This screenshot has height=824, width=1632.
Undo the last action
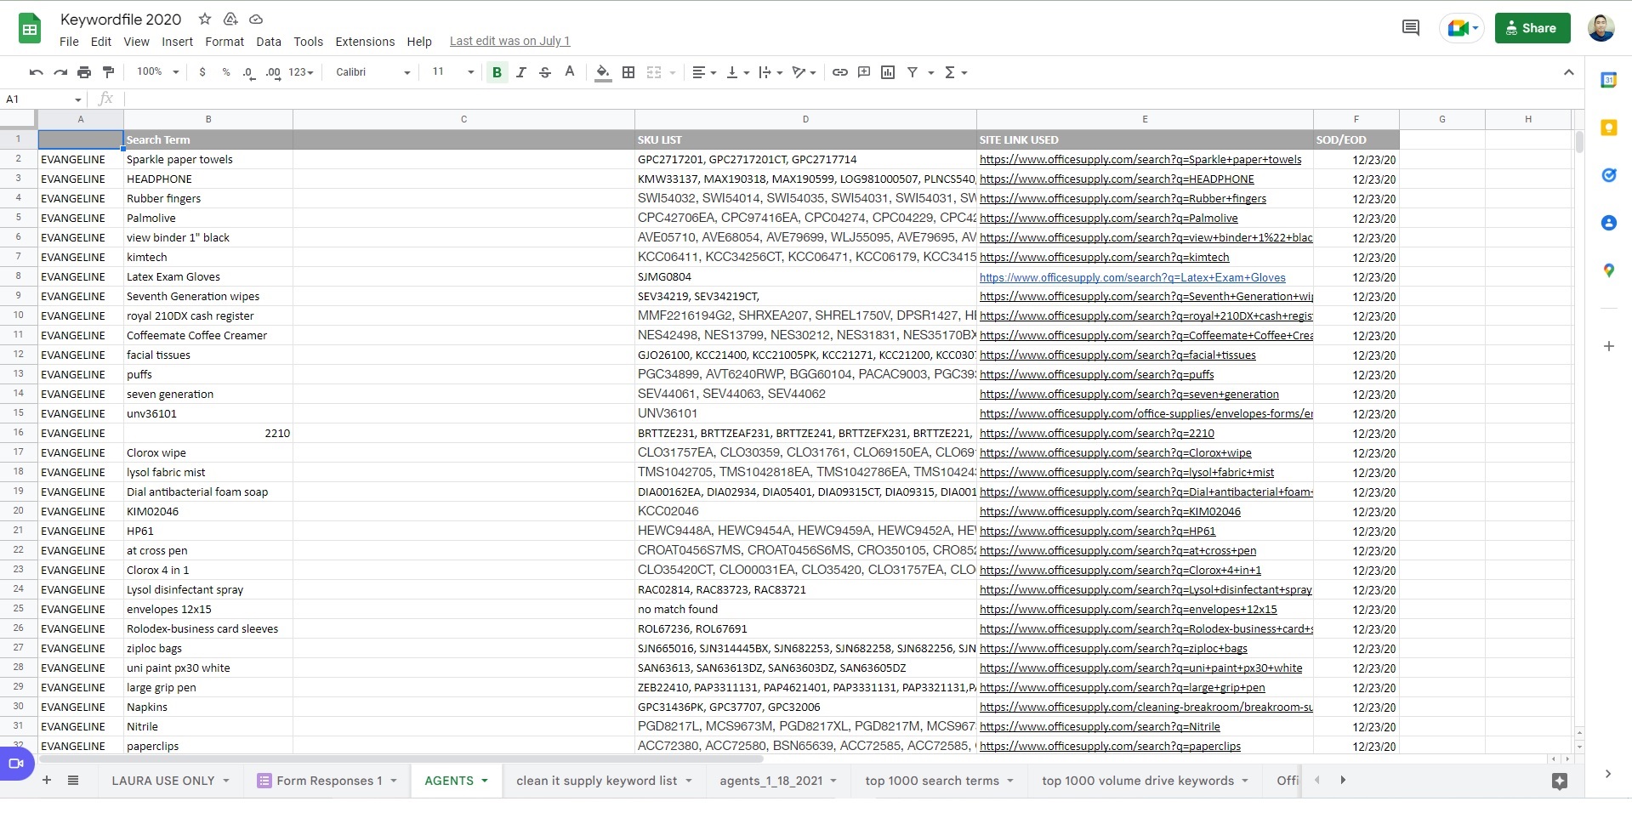(36, 72)
